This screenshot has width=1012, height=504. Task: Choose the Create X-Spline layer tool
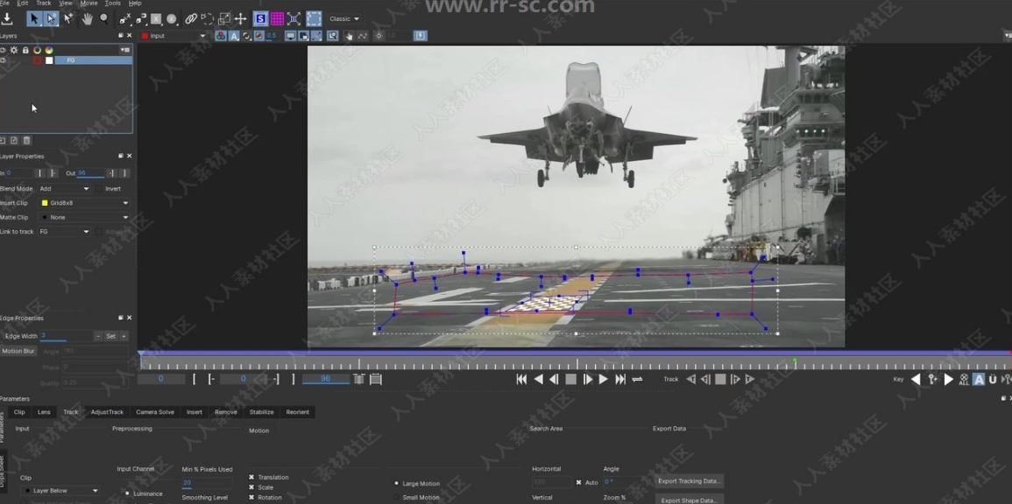124,18
